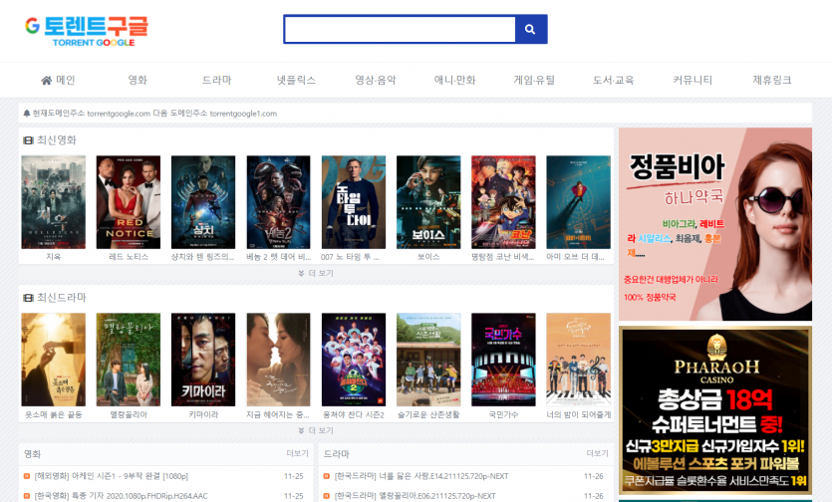Click inside the search text box
This screenshot has height=502, width=832.
(399, 30)
